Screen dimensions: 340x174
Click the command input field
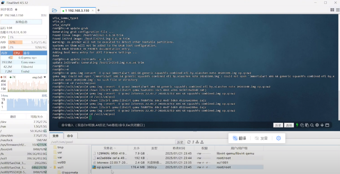[x=166, y=125]
